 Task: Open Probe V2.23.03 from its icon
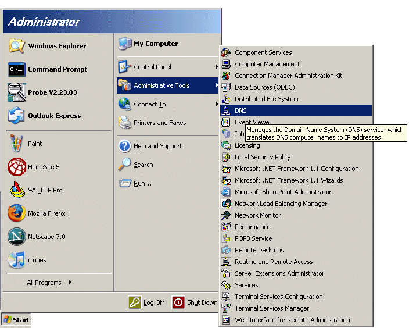click(x=17, y=92)
